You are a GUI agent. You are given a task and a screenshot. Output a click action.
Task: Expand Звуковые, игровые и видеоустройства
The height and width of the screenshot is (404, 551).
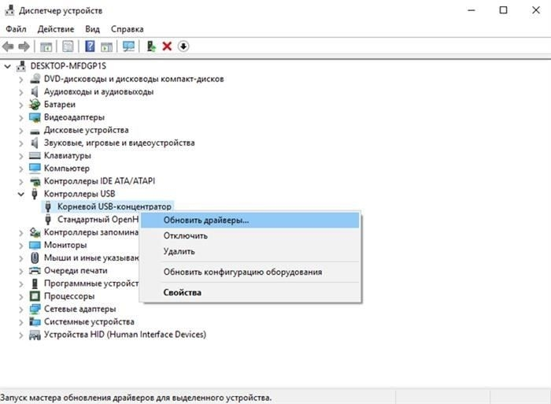click(21, 143)
